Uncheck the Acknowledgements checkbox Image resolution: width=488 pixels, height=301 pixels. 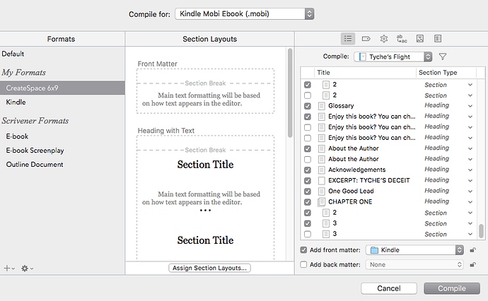[308, 170]
